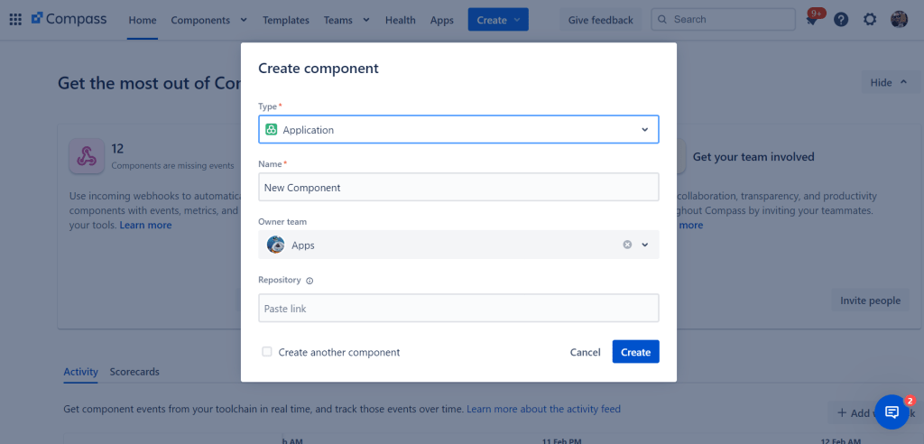The width and height of the screenshot is (924, 444).
Task: Check the Create another component box
Action: (267, 352)
